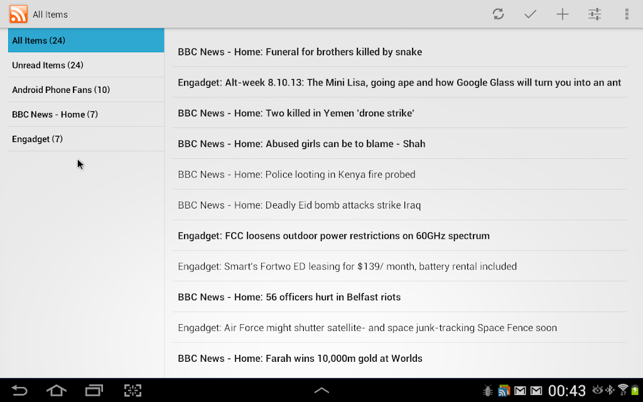
Task: Tap the Bluetooth status icon
Action: point(610,389)
